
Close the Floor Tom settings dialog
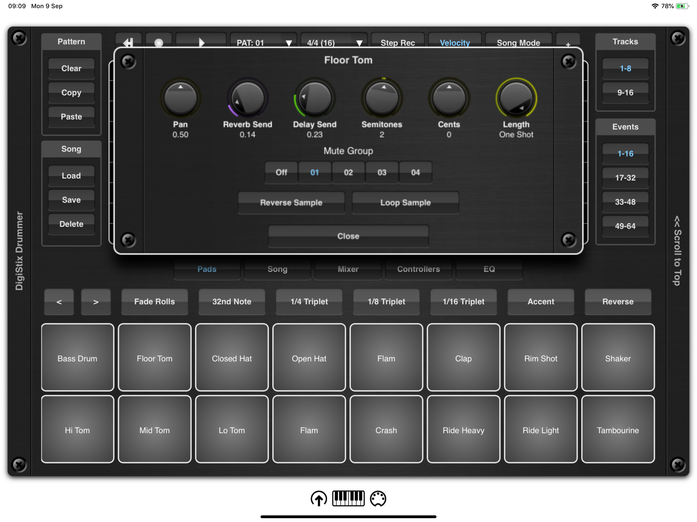point(348,236)
